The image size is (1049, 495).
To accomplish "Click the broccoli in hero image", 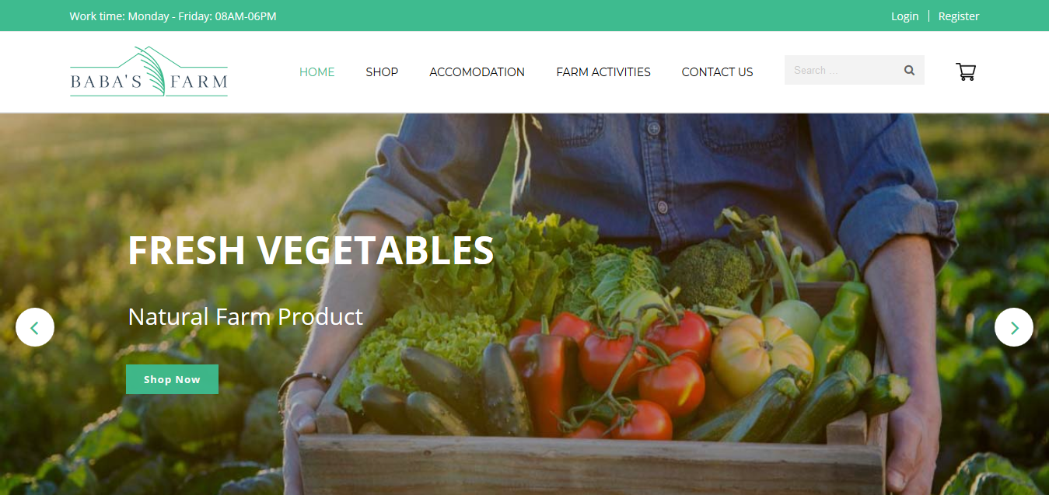I will coord(708,272).
